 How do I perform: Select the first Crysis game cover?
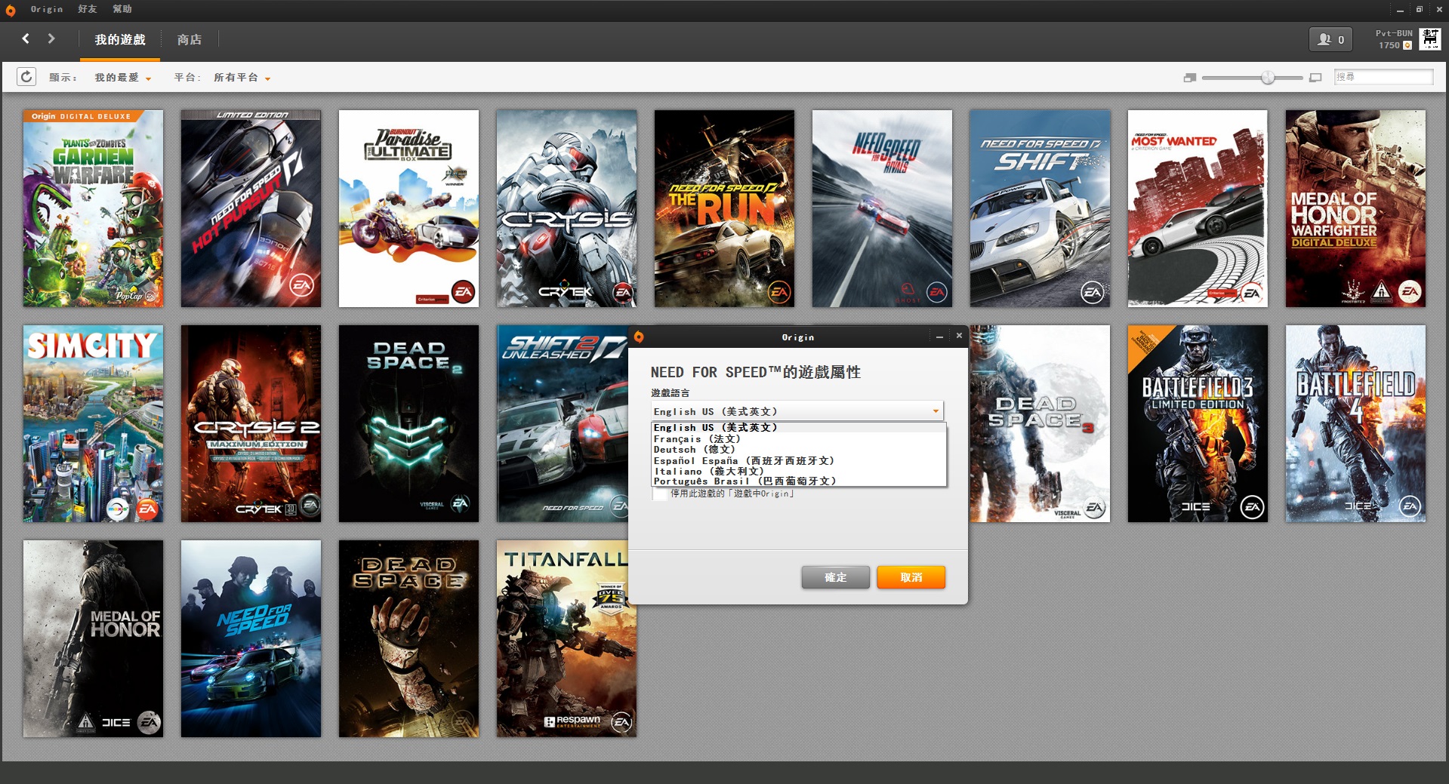[x=566, y=208]
